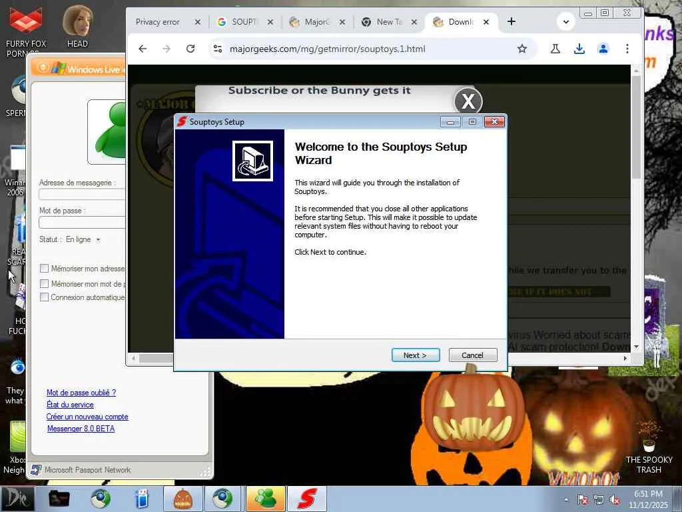Bookmark this page with the star icon
Screen dimensions: 682x512
tap(522, 49)
